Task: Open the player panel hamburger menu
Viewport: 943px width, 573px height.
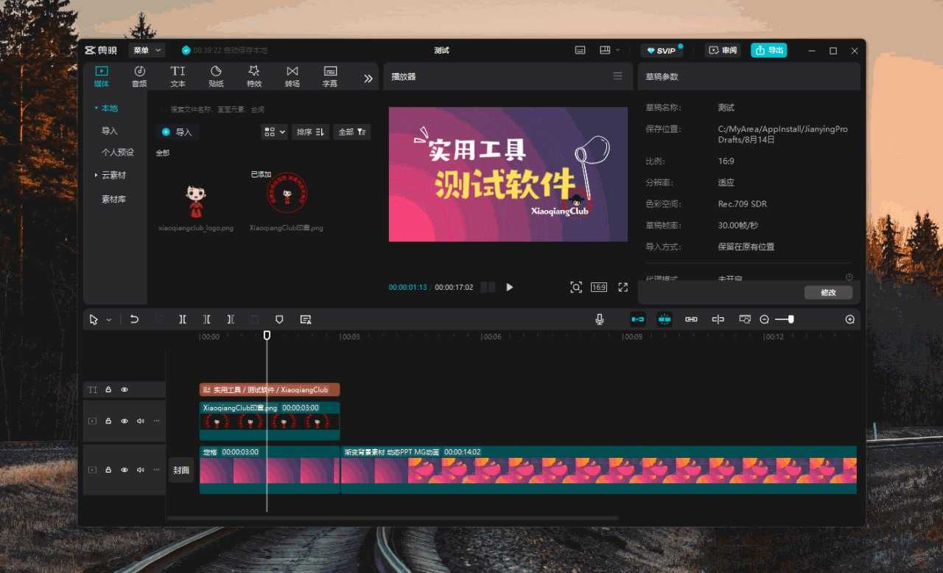Action: (617, 76)
